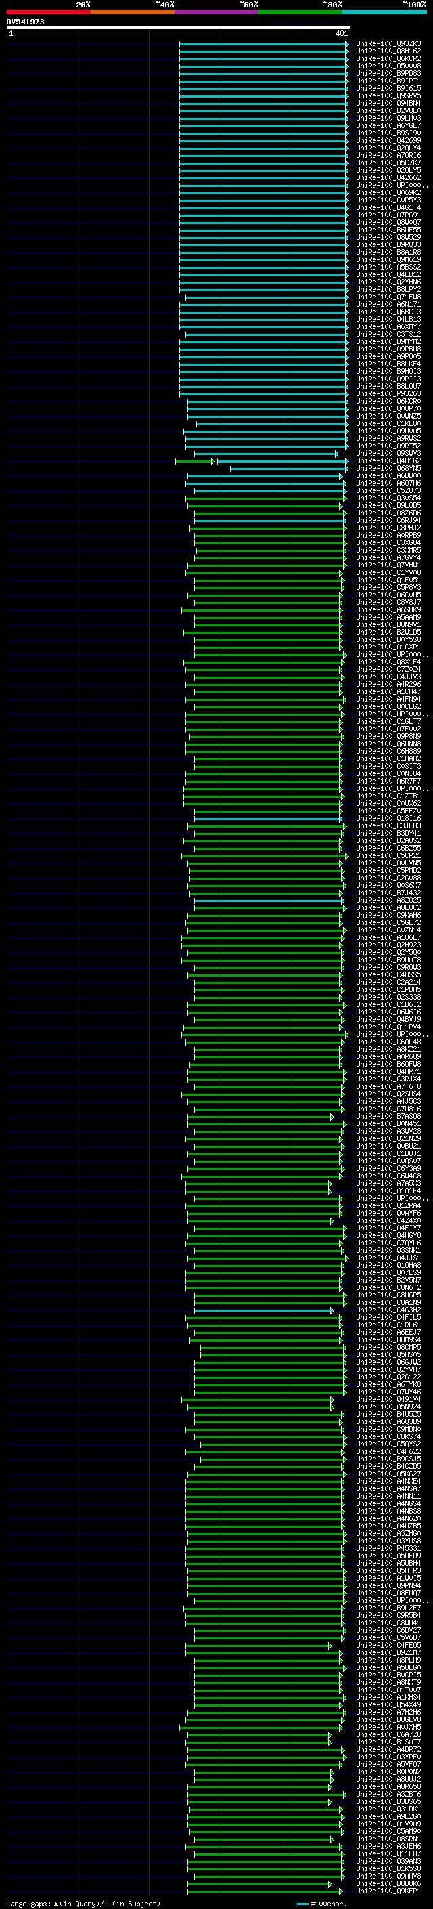433x1909 pixels.
Task: Click UniRef100_A3YPF0 label
Action: (x=388, y=1757)
